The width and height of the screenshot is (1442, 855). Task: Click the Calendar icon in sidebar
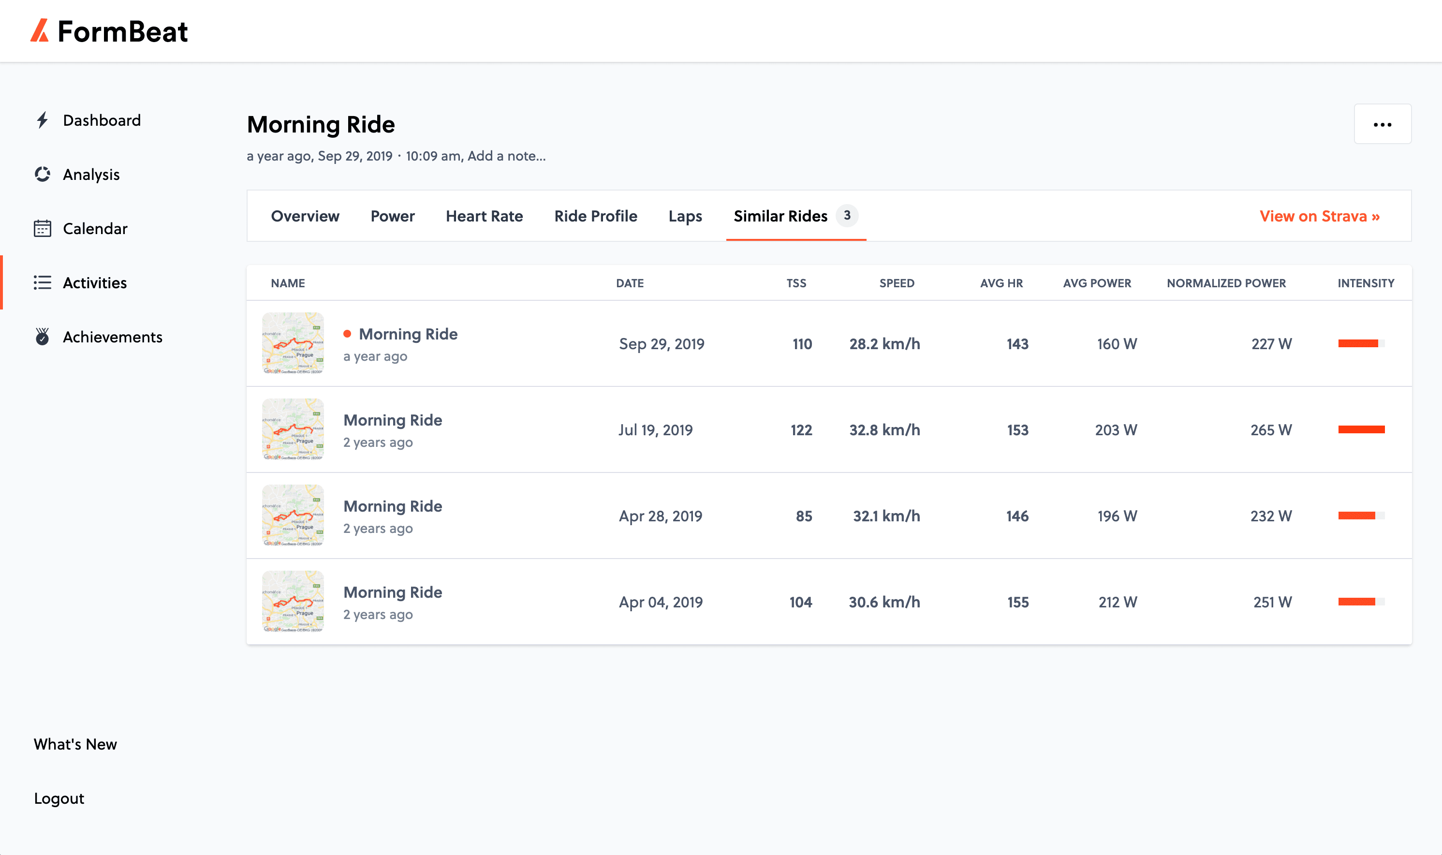coord(42,229)
